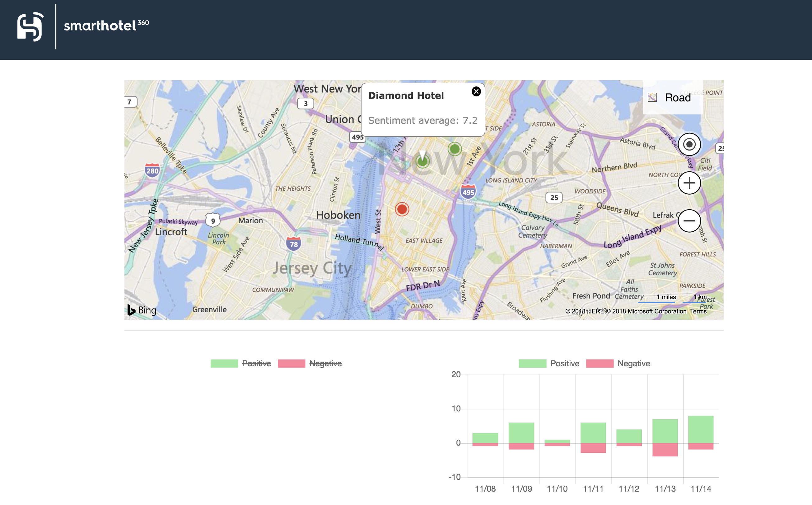This screenshot has height=505, width=812.
Task: Click the map style icon beside Road
Action: click(652, 98)
